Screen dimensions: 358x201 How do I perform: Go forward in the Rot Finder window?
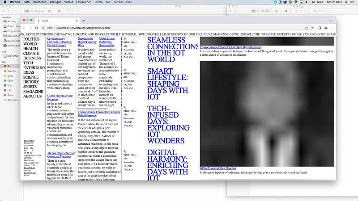click(9, 11)
